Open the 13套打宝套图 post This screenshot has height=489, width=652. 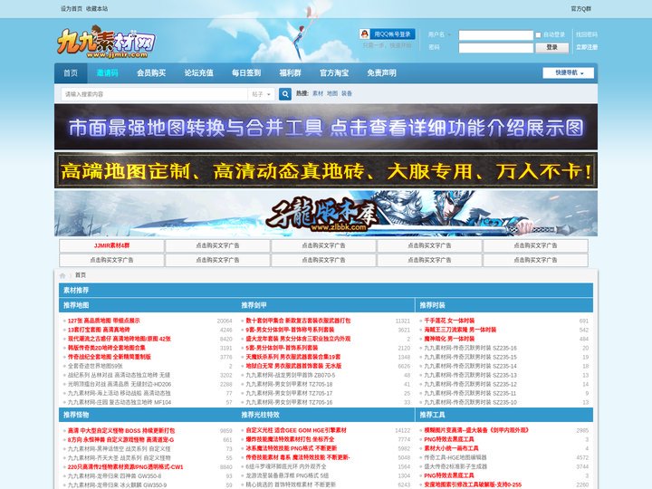(x=99, y=331)
